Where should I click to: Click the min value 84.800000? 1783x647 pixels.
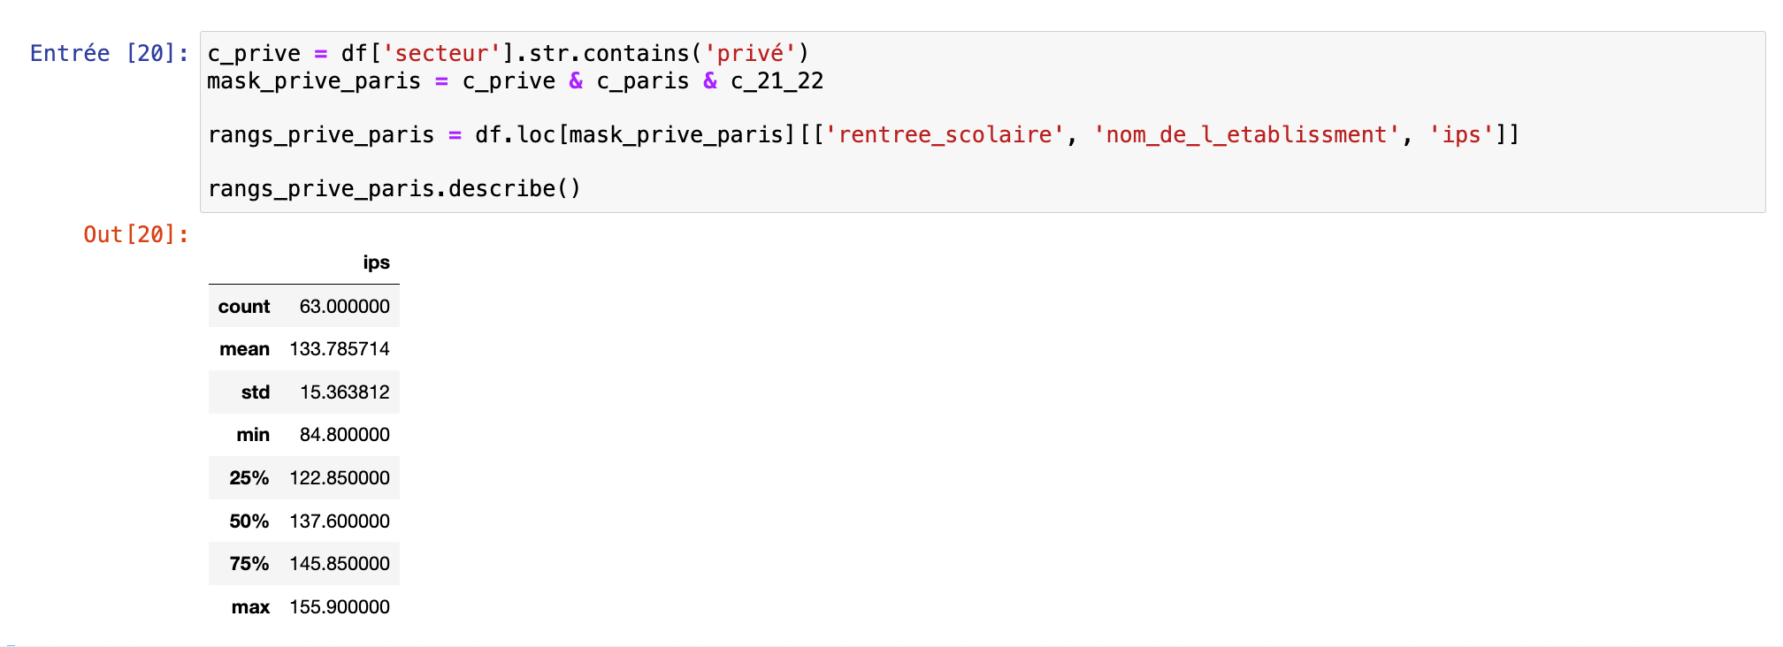(345, 435)
